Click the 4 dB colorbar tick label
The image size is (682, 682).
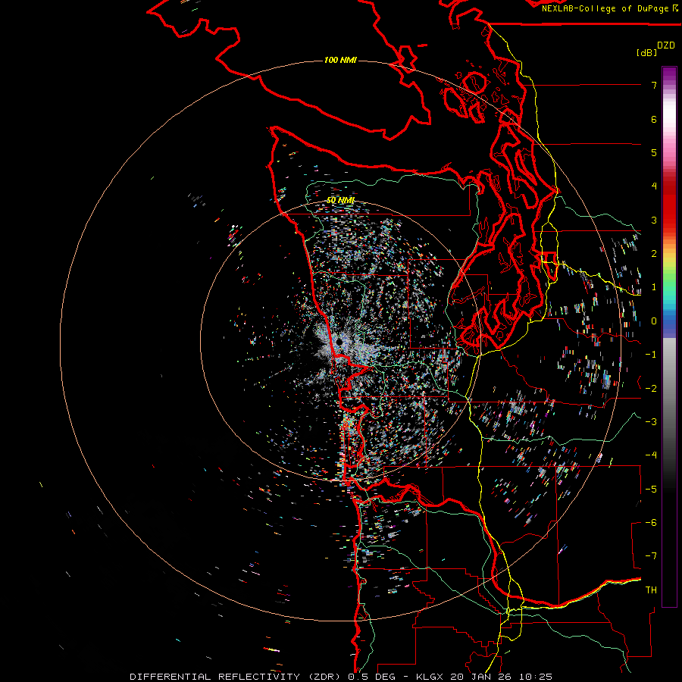click(654, 186)
